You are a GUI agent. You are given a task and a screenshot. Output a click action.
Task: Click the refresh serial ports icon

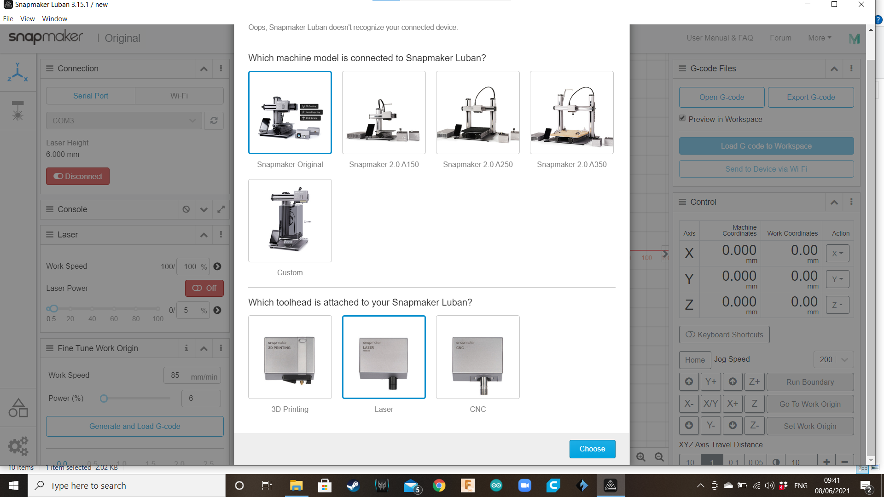[x=214, y=121]
